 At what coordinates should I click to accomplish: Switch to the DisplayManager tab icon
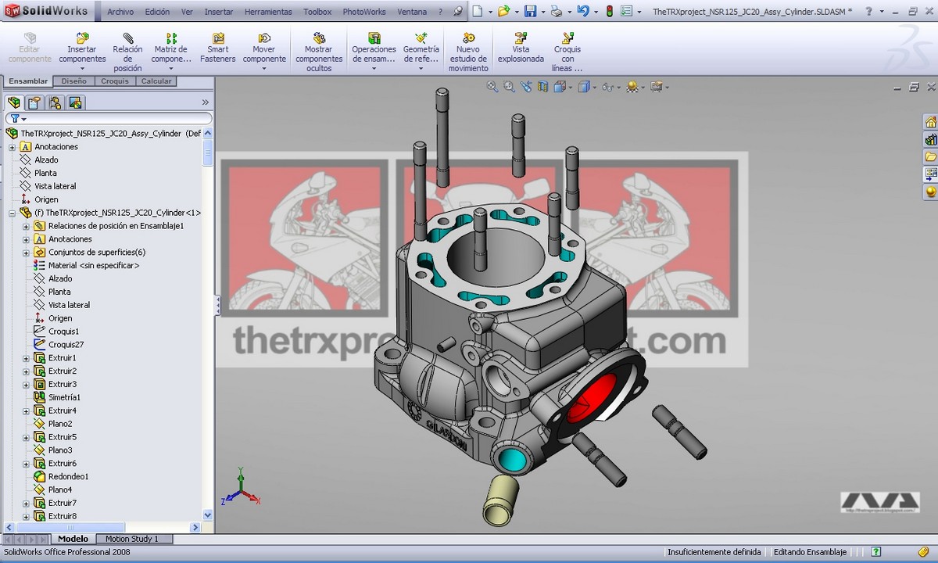[x=76, y=102]
